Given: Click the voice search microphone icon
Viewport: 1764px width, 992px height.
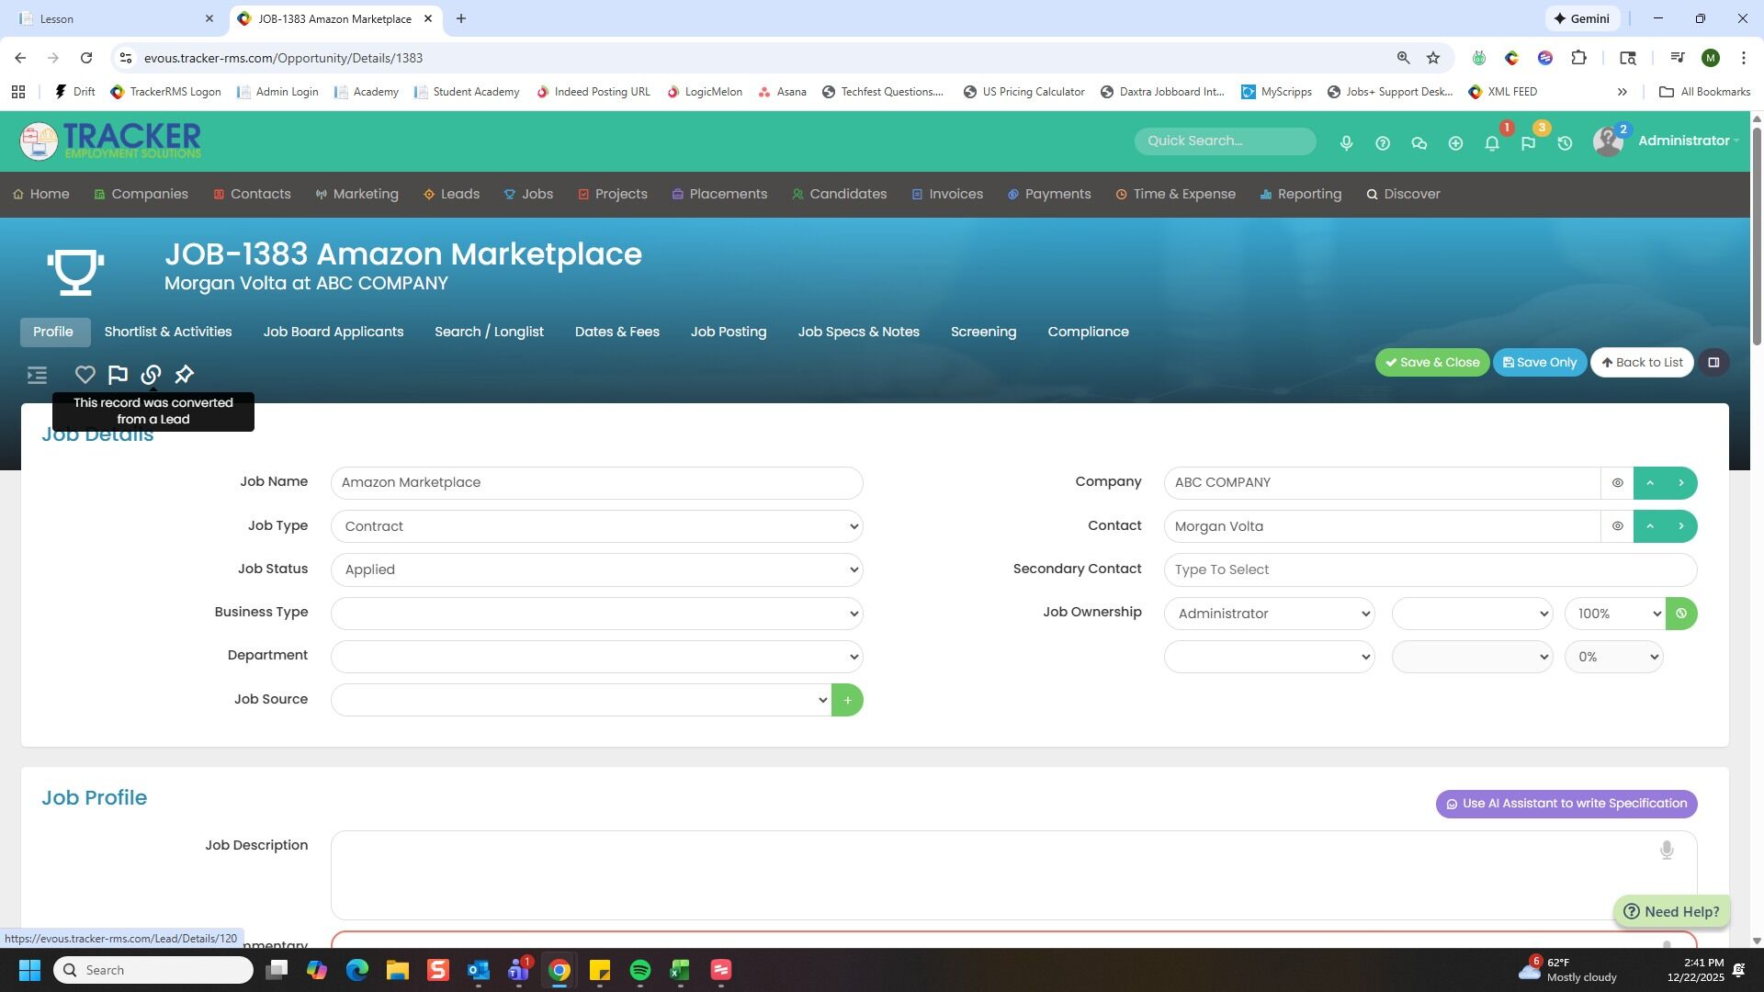Looking at the screenshot, I should tap(1346, 143).
